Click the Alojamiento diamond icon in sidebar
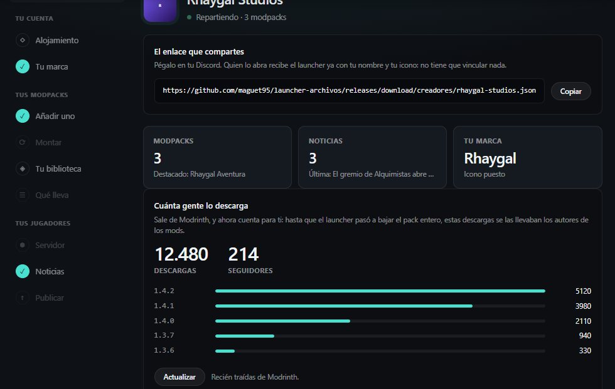 coord(23,40)
